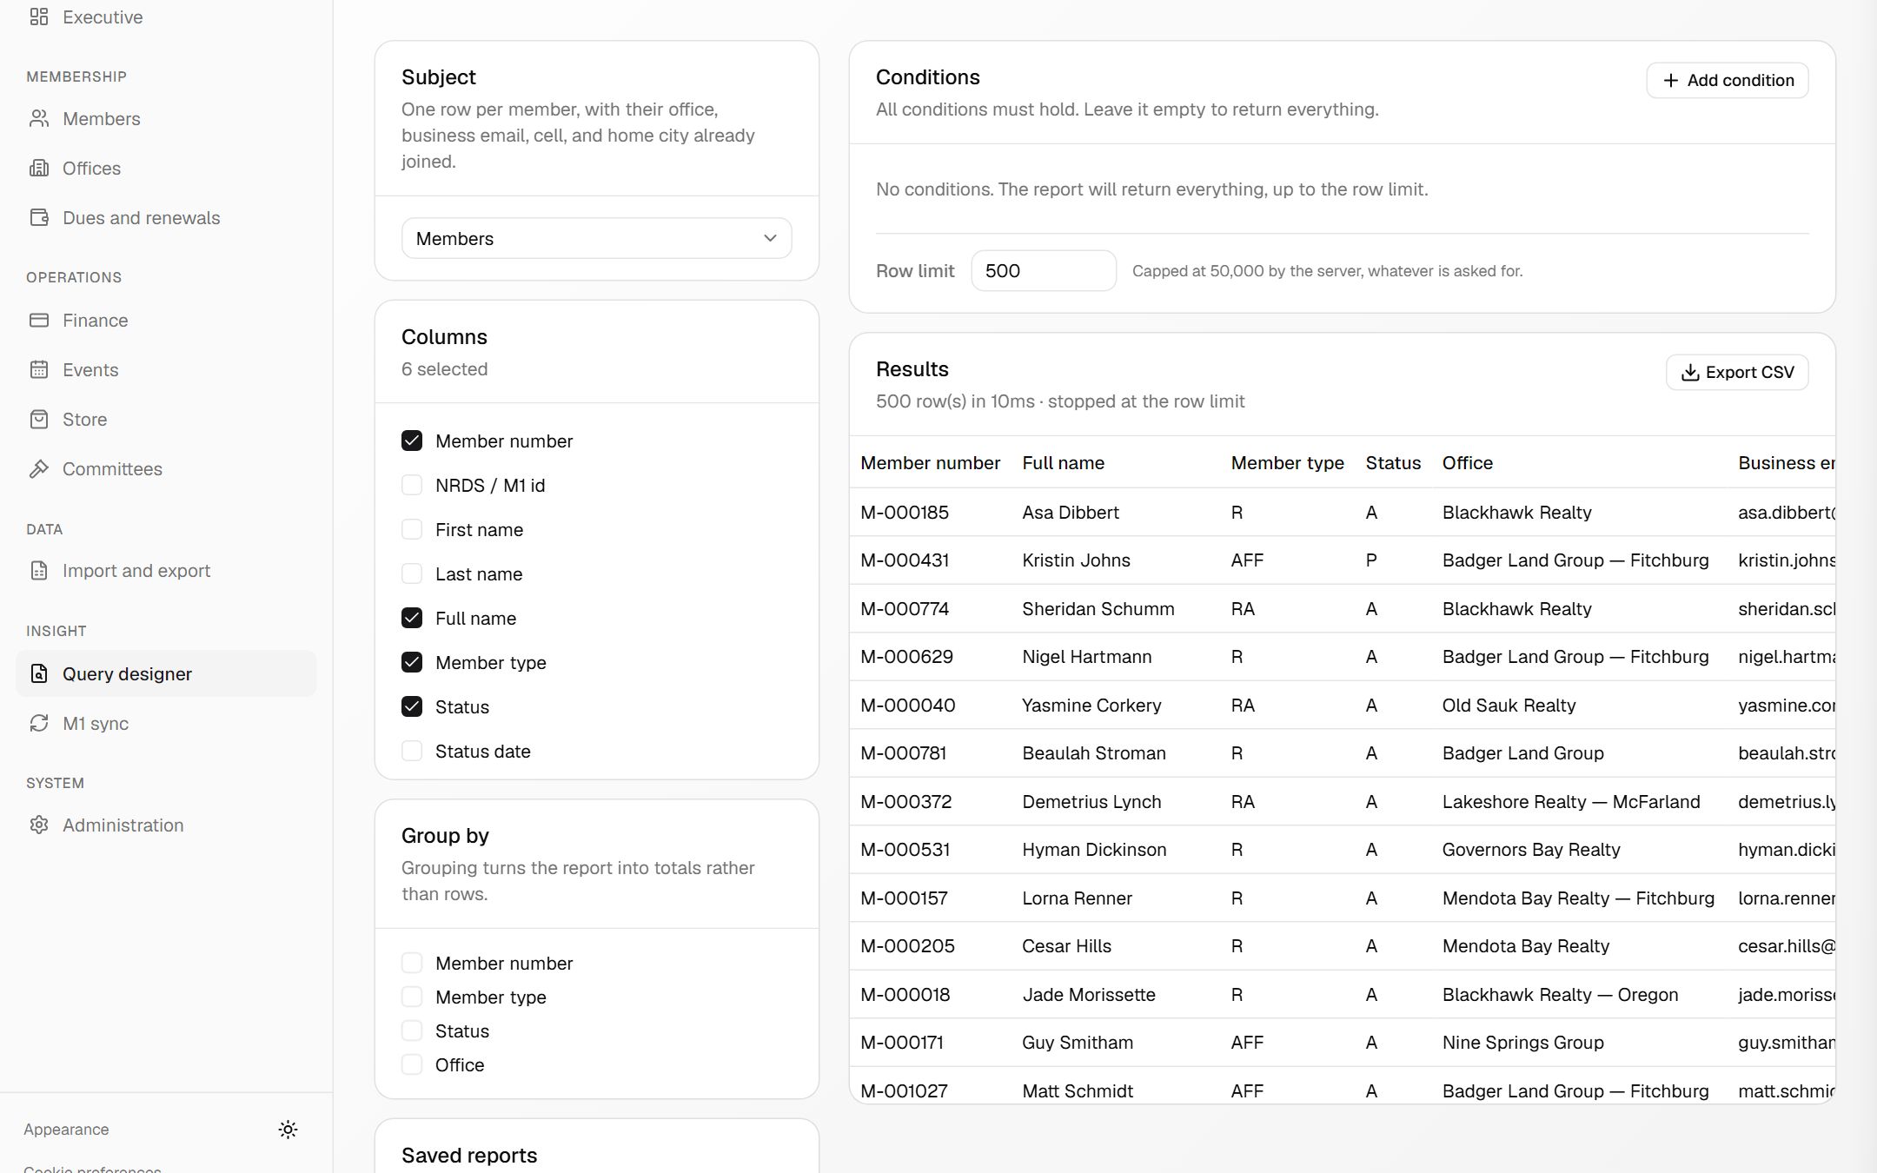Open Committees section
Viewport: 1877px width, 1173px height.
tap(166, 468)
